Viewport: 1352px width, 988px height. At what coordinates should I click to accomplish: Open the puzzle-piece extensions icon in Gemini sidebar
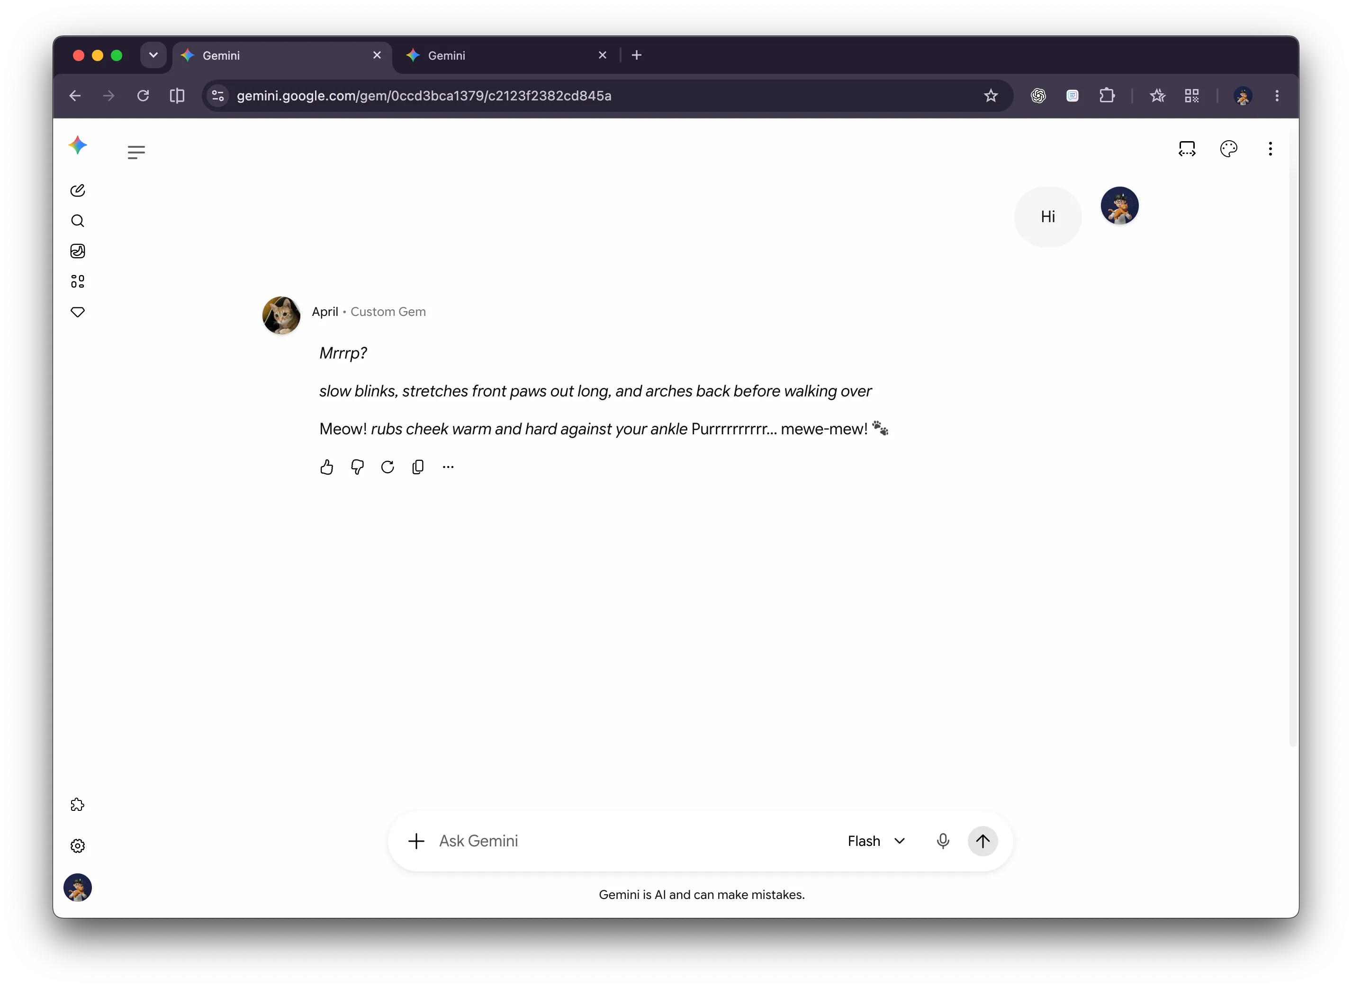78,805
